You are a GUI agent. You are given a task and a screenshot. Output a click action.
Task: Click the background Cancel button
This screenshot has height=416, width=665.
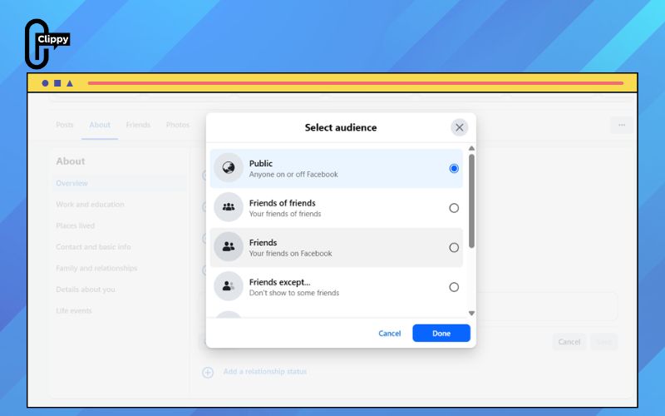pyautogui.click(x=569, y=342)
